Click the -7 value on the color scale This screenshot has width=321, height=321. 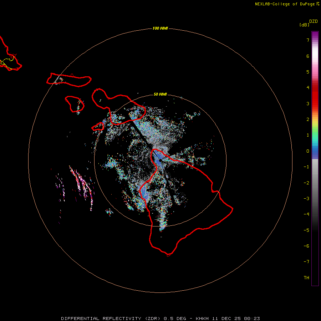point(306,262)
